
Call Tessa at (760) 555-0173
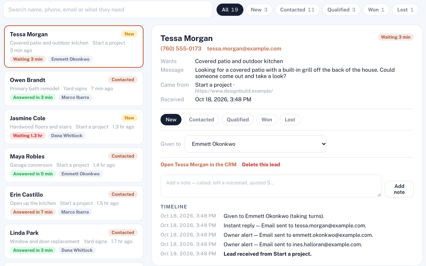[181, 49]
